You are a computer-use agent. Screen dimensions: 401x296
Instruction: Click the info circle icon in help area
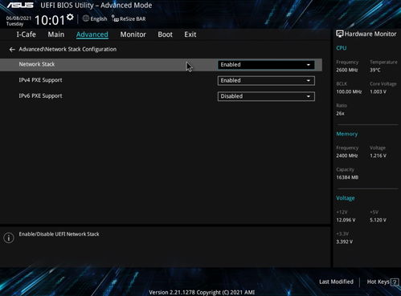point(9,237)
